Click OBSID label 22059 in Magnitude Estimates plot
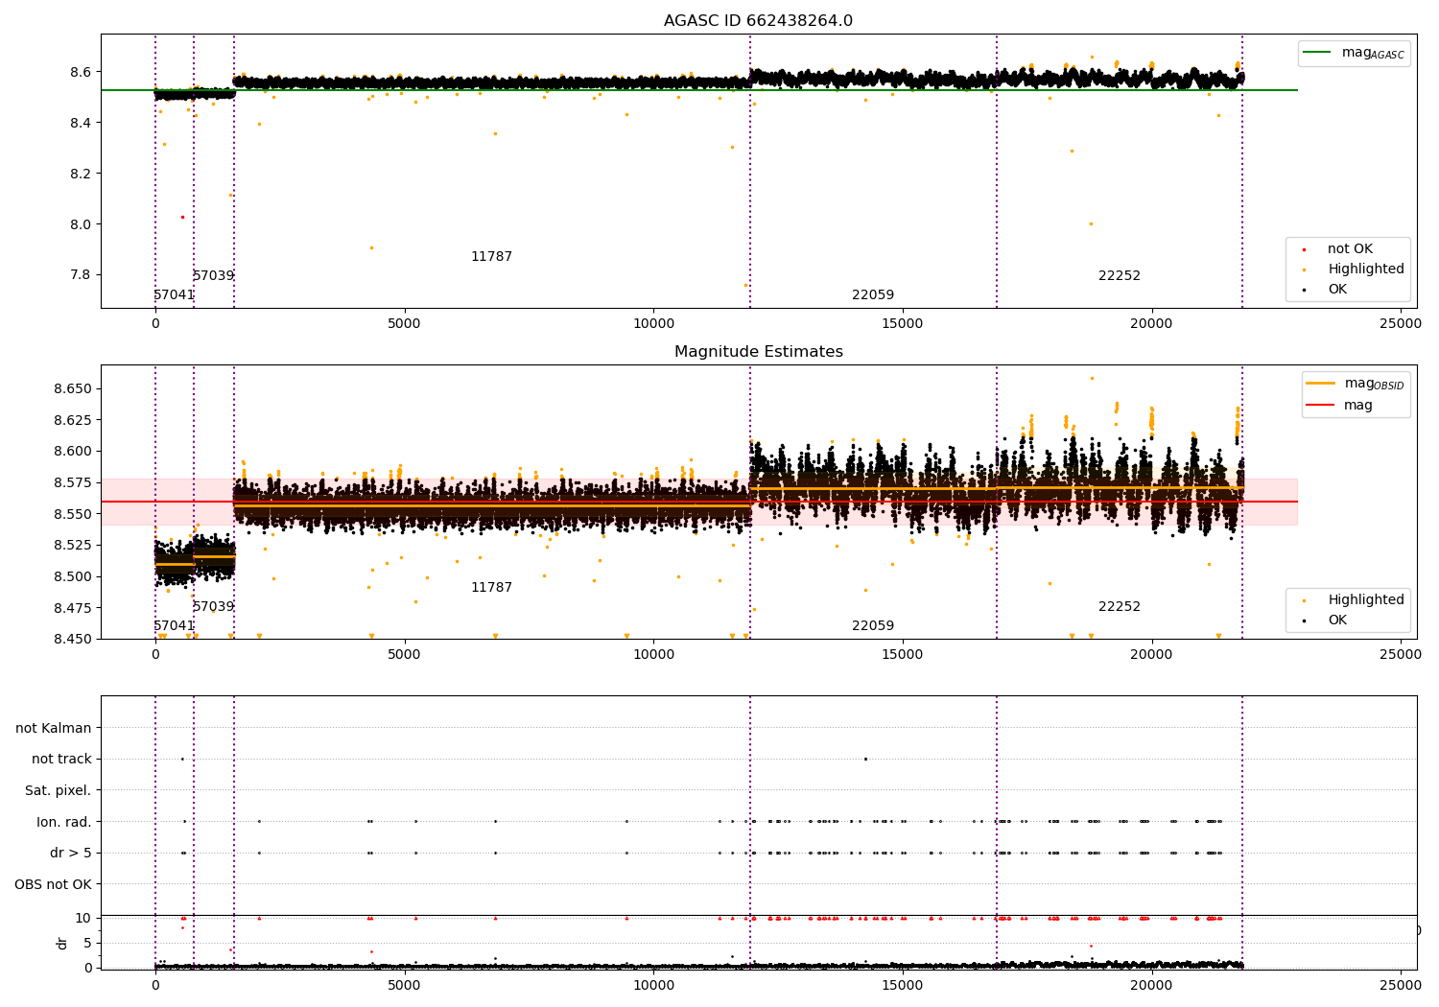The image size is (1439, 1007). click(x=873, y=626)
